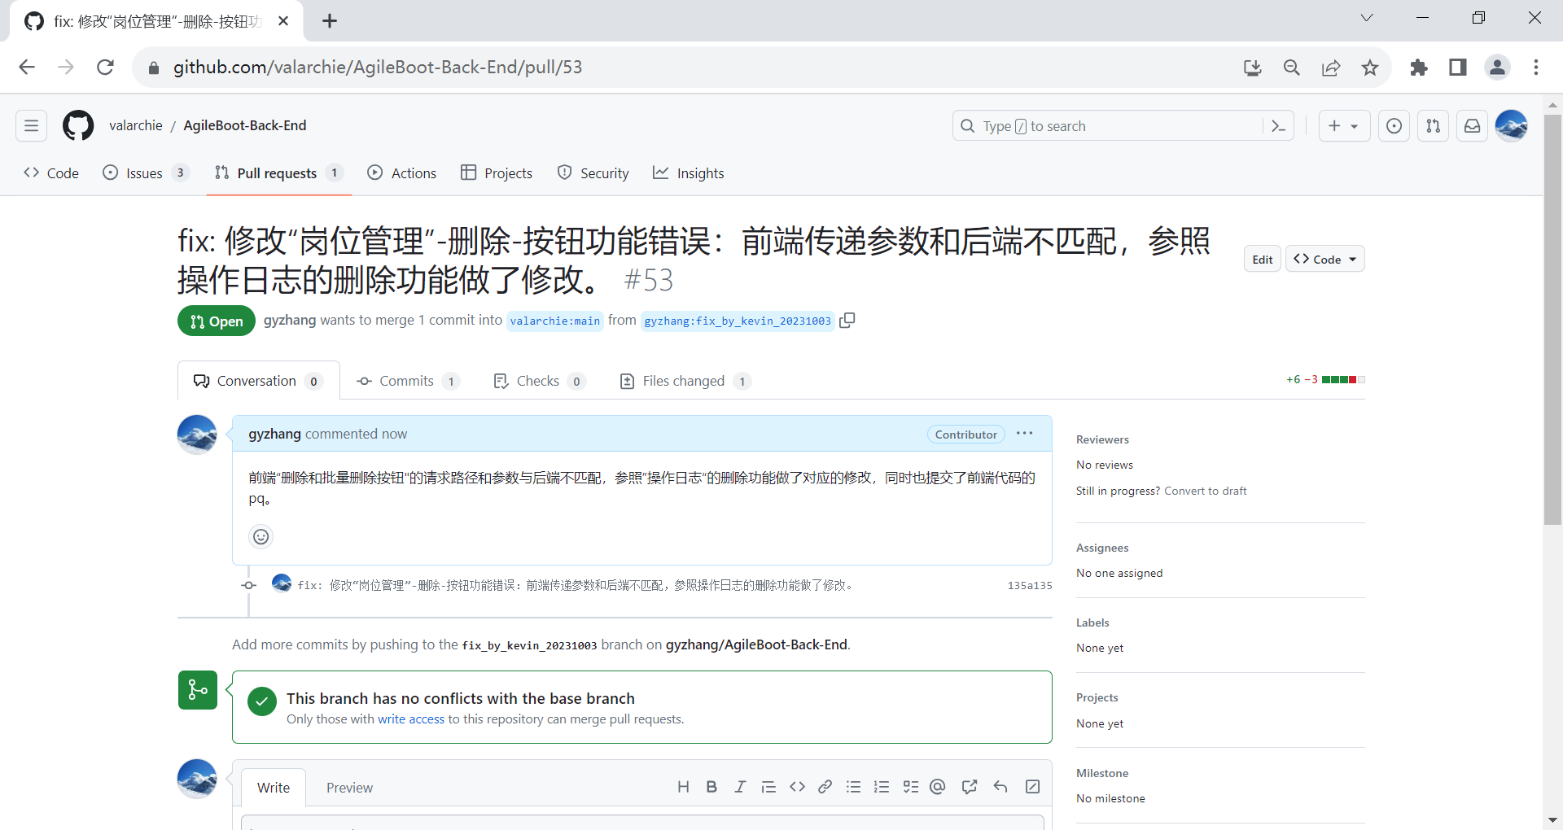Open the valarchie owner link
The image size is (1563, 830).
(136, 125)
